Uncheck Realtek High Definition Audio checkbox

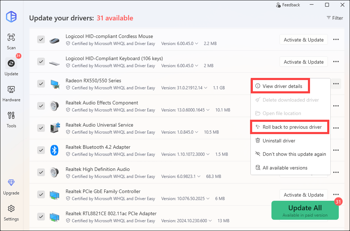click(x=41, y=172)
